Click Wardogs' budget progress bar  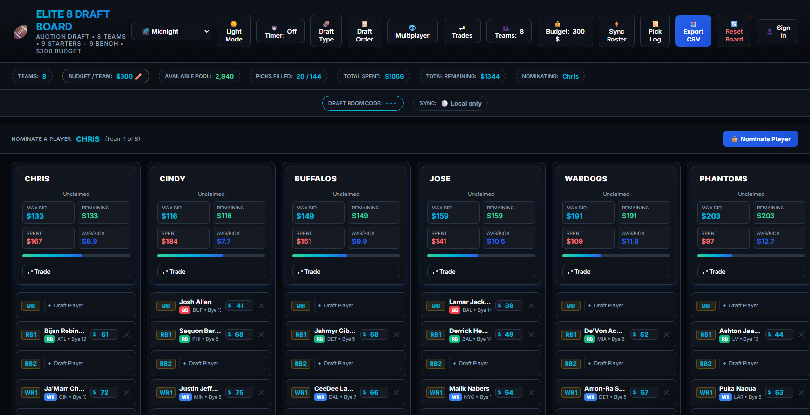coord(616,256)
